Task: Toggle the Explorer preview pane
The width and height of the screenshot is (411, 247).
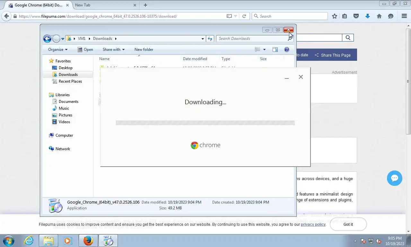Action: [x=275, y=50]
